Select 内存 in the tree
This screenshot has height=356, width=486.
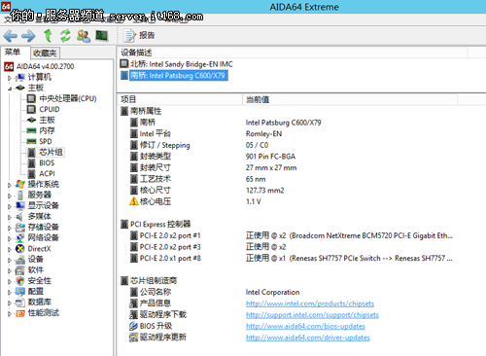click(47, 130)
